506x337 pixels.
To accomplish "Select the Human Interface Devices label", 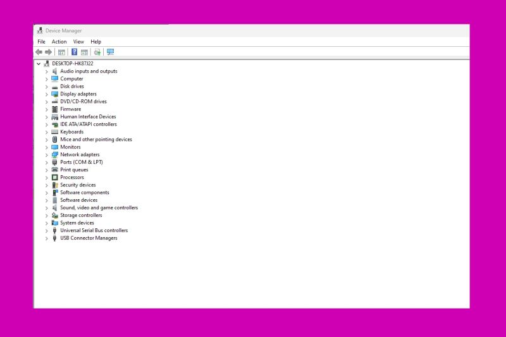I will (x=88, y=117).
